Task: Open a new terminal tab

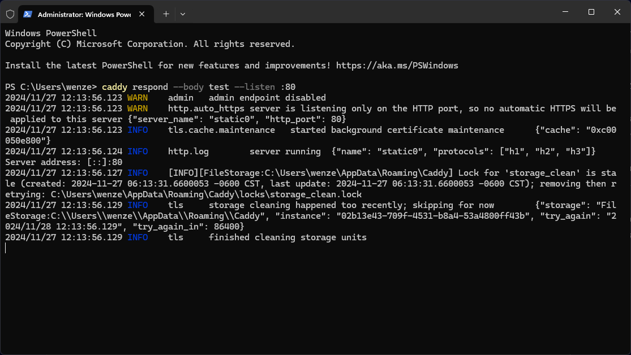Action: pyautogui.click(x=166, y=14)
